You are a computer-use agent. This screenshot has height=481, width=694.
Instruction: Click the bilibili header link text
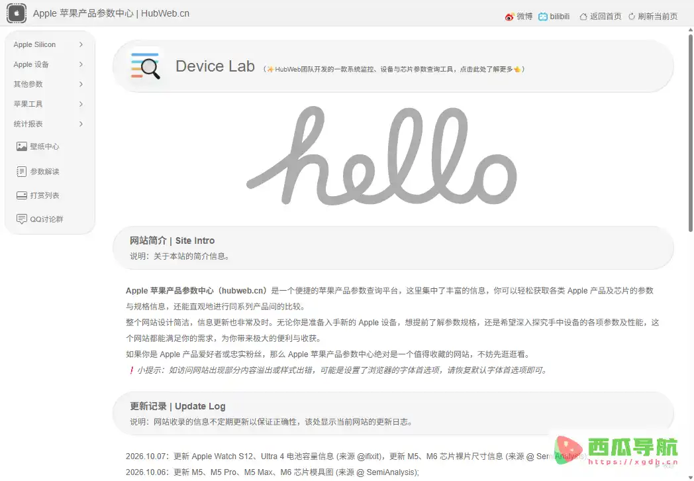(x=560, y=17)
